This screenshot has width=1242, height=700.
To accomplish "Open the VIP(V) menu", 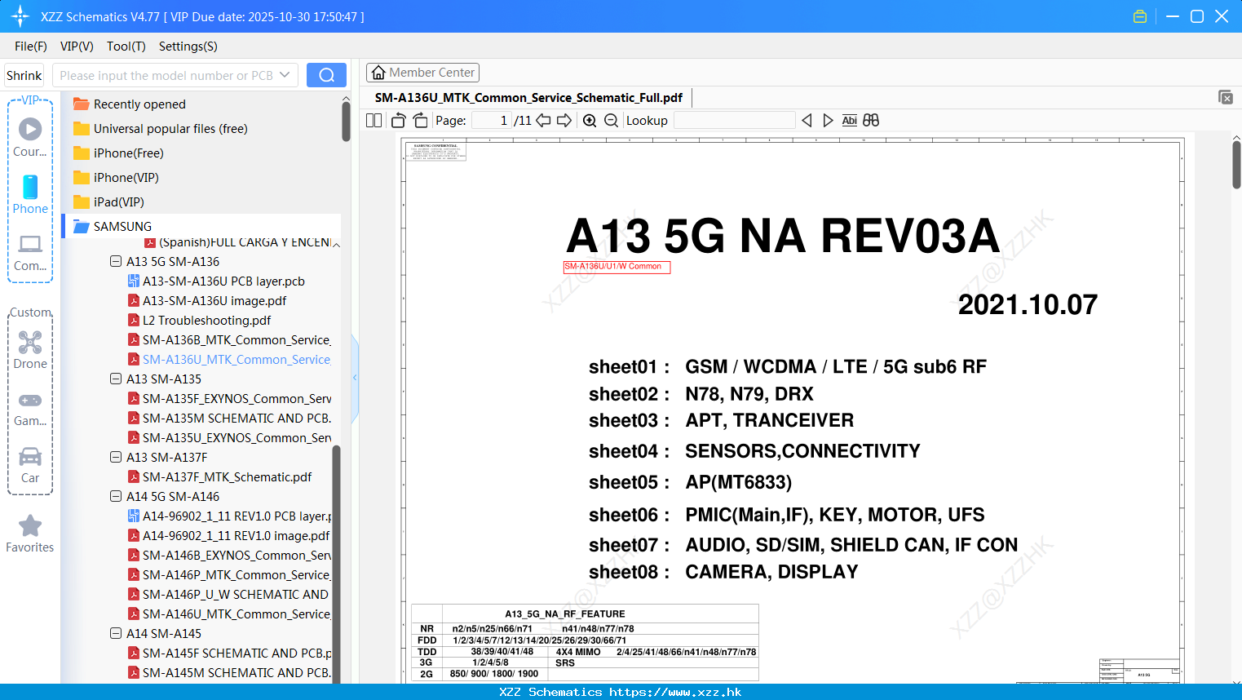I will point(77,47).
